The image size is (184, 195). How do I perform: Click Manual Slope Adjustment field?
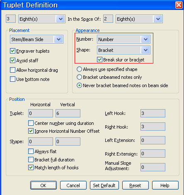153,167
